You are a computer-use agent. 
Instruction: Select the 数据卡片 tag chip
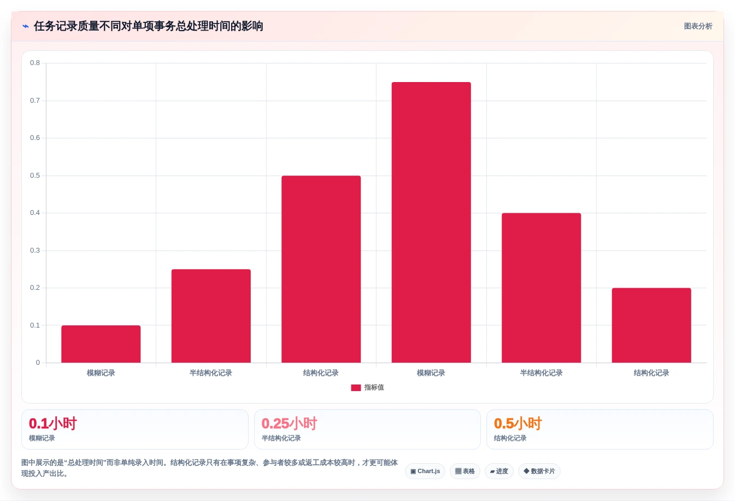(539, 471)
